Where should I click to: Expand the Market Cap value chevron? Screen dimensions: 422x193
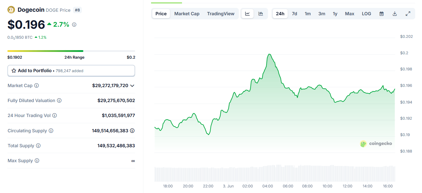pos(132,86)
